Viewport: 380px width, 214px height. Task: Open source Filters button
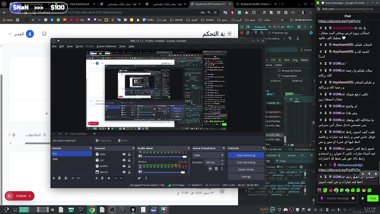click(x=123, y=141)
